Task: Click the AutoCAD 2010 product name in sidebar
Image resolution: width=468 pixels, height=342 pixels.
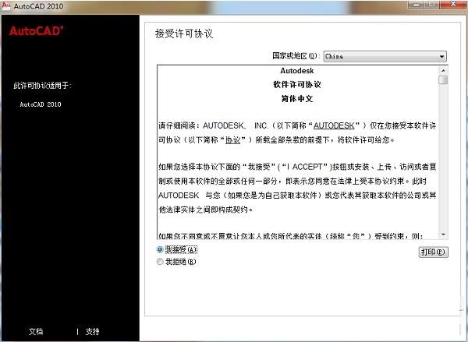Action: [41, 104]
